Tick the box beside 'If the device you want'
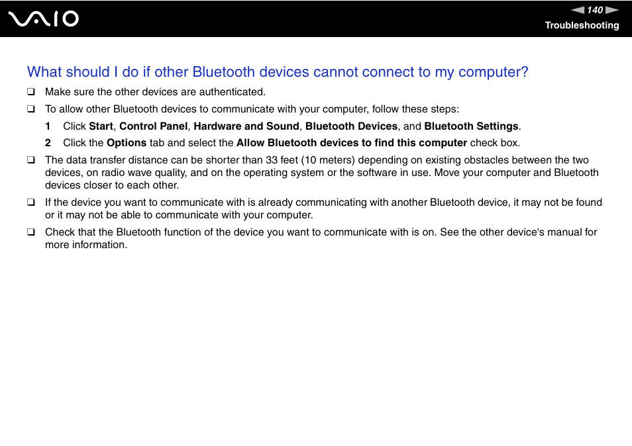 point(31,202)
